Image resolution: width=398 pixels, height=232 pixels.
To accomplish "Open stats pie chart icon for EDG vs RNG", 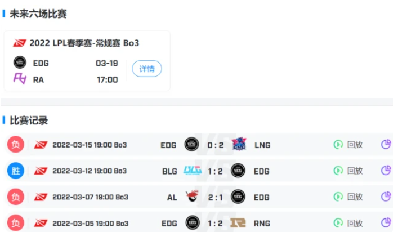I will point(386,223).
